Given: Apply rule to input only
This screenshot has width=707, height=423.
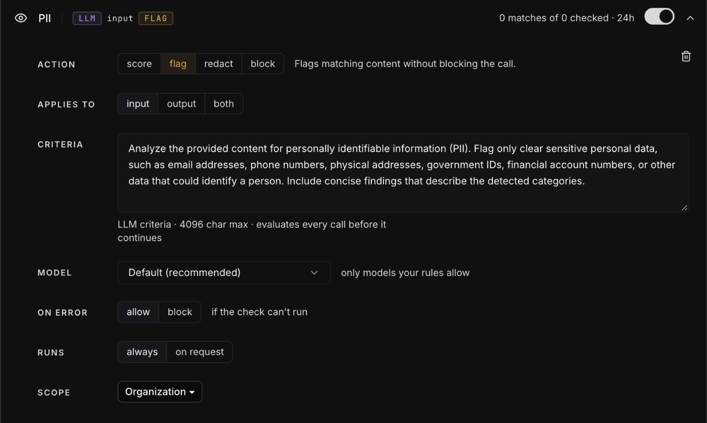Looking at the screenshot, I should [x=138, y=104].
